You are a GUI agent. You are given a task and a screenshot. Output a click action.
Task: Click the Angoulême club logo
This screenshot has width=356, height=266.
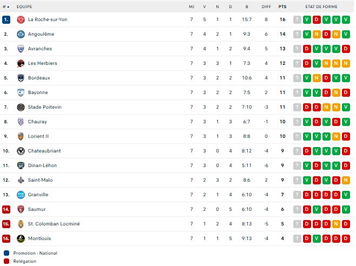(x=21, y=34)
